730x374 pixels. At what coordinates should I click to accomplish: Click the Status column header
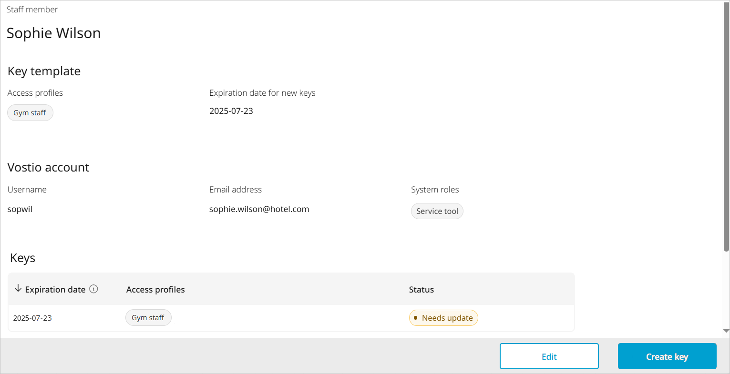point(421,290)
